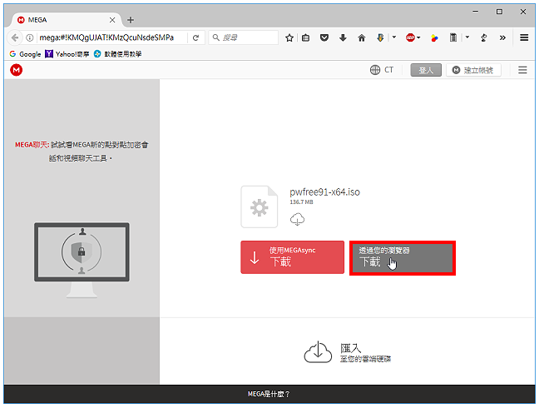Image resolution: width=544 pixels, height=408 pixels.
Task: Click the small cloud download icon under filename
Action: coord(297,220)
